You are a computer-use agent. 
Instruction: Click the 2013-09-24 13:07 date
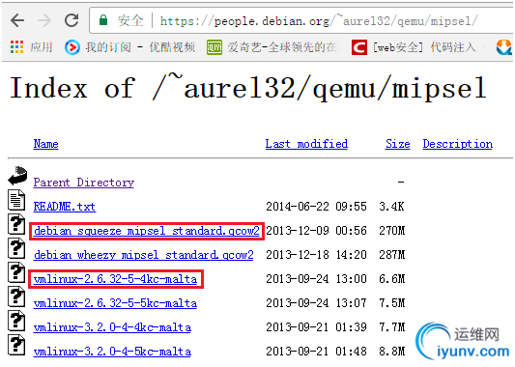(x=316, y=303)
